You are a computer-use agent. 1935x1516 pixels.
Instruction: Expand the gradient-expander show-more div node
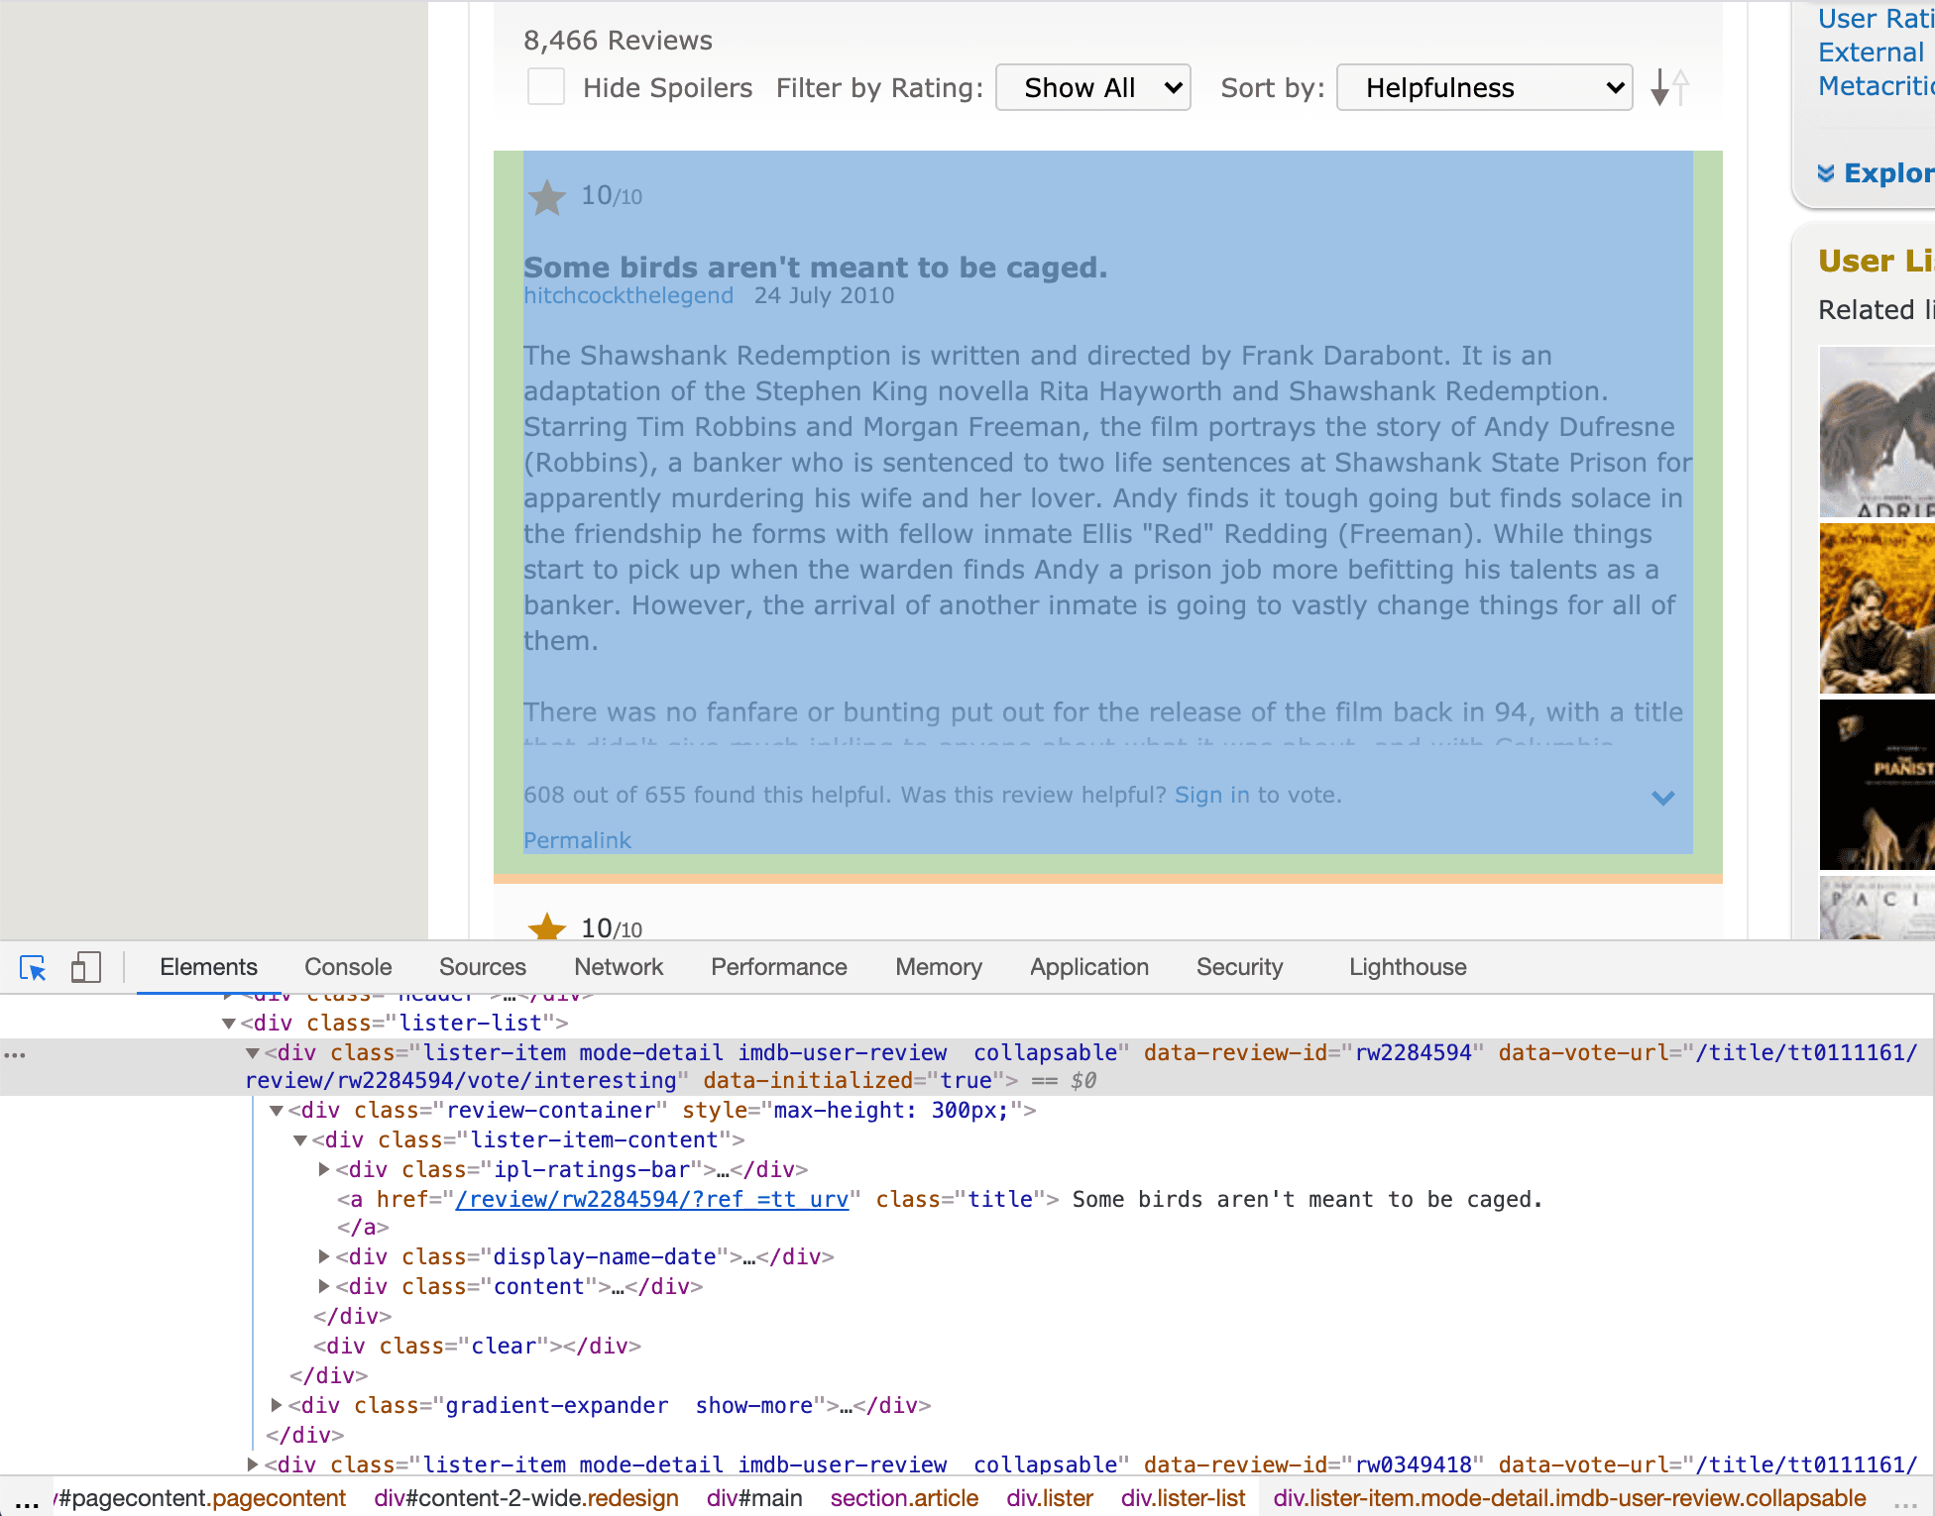[x=277, y=1406]
